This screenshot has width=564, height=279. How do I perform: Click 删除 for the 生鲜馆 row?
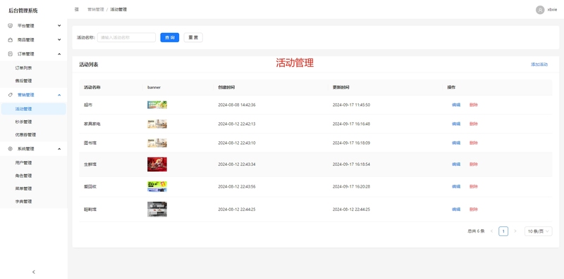pos(473,164)
